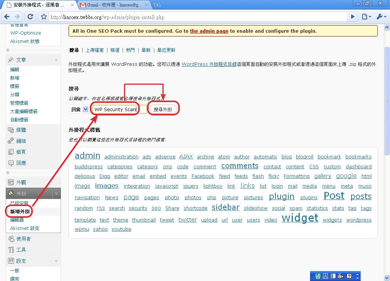Collapse the 文章 menu with its arrow

click(x=56, y=60)
